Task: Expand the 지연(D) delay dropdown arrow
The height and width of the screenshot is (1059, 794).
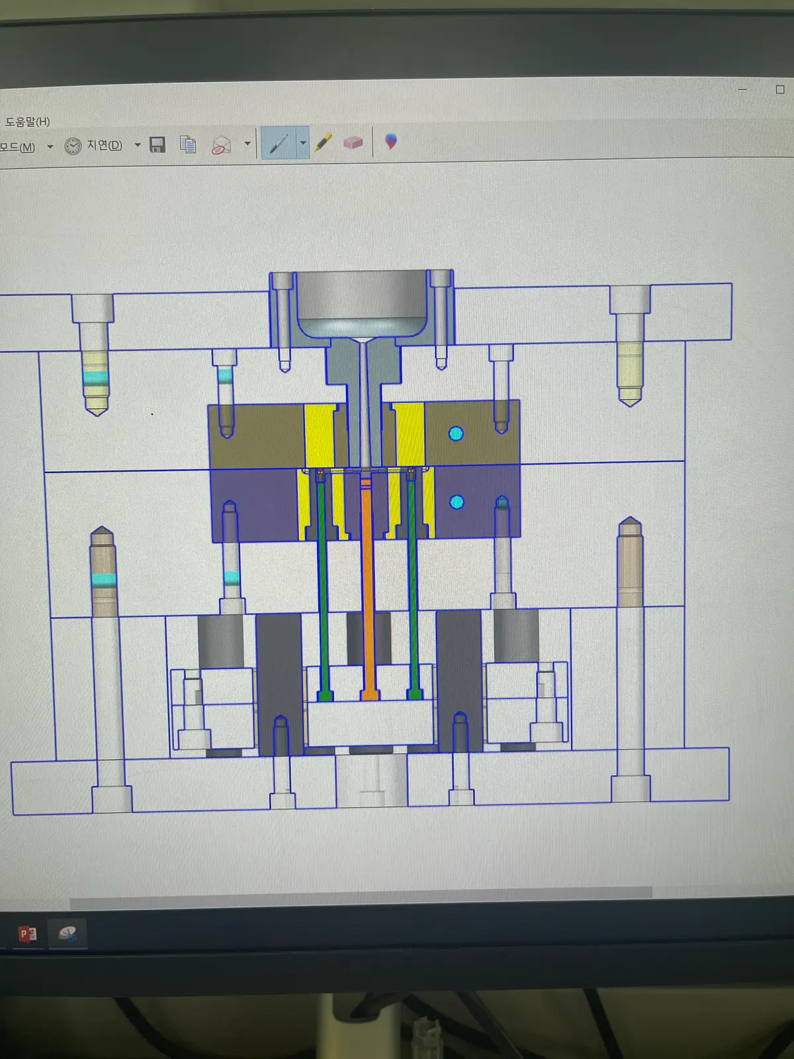Action: click(138, 145)
